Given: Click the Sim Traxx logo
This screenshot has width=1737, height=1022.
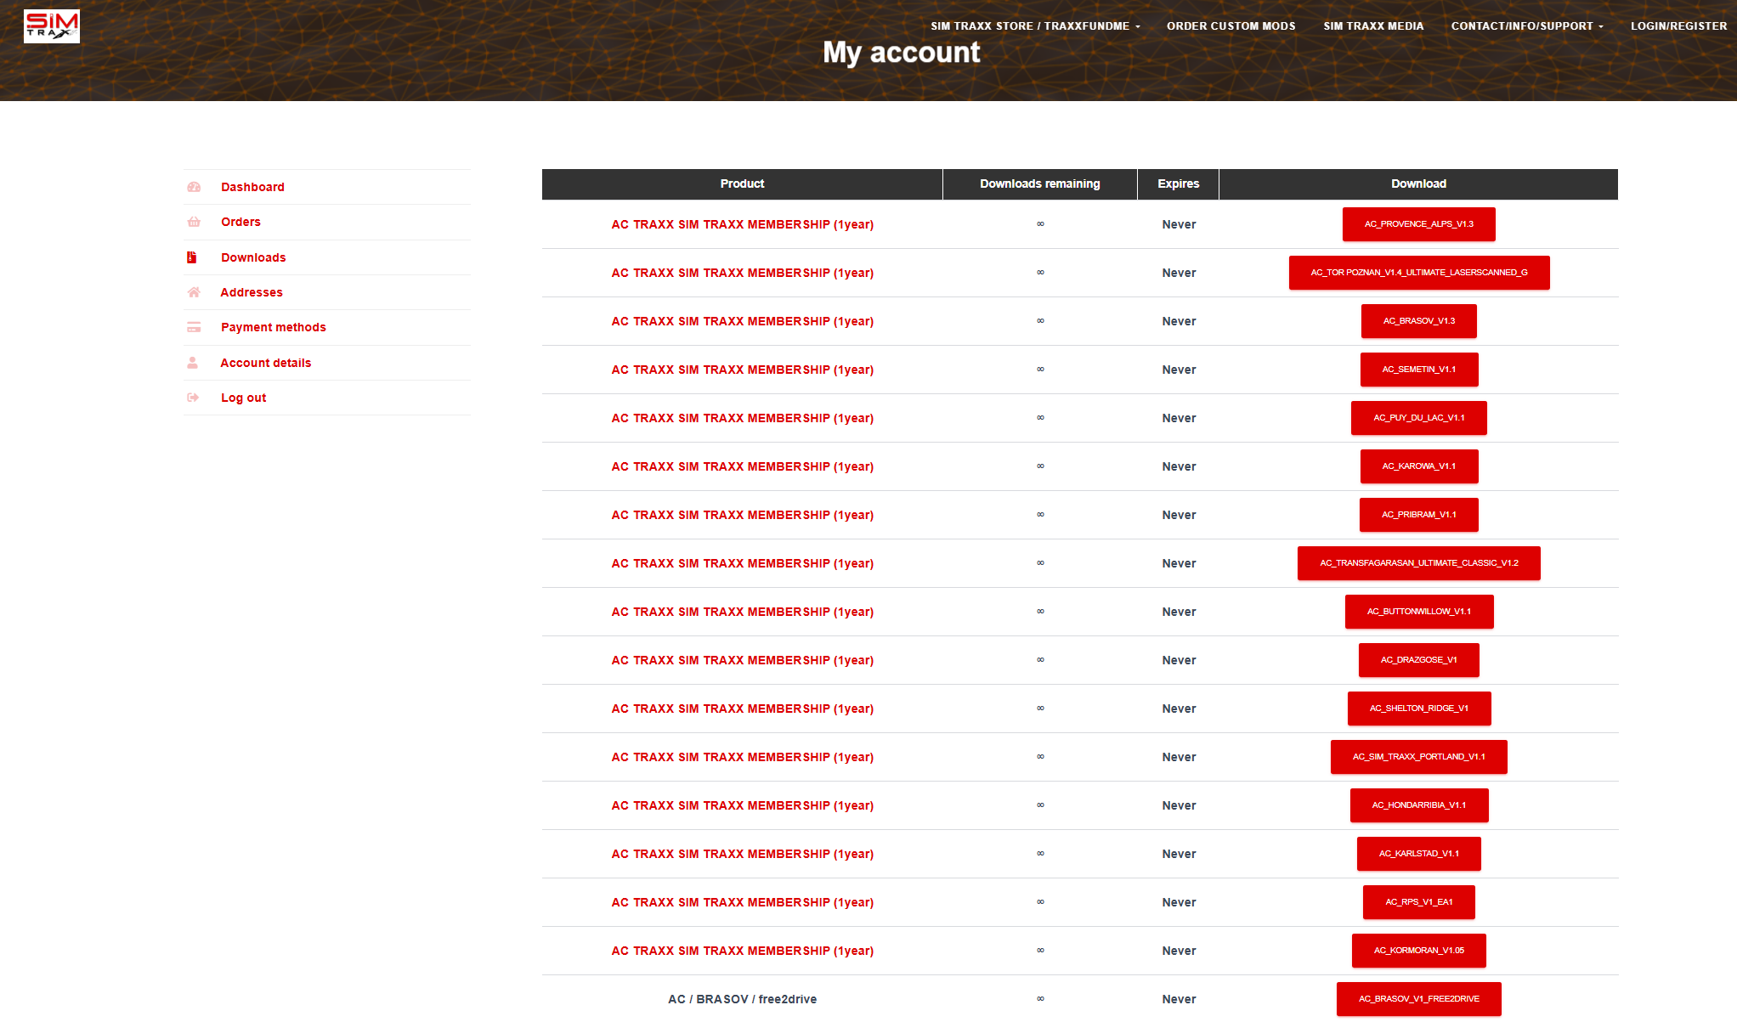Looking at the screenshot, I should (52, 26).
